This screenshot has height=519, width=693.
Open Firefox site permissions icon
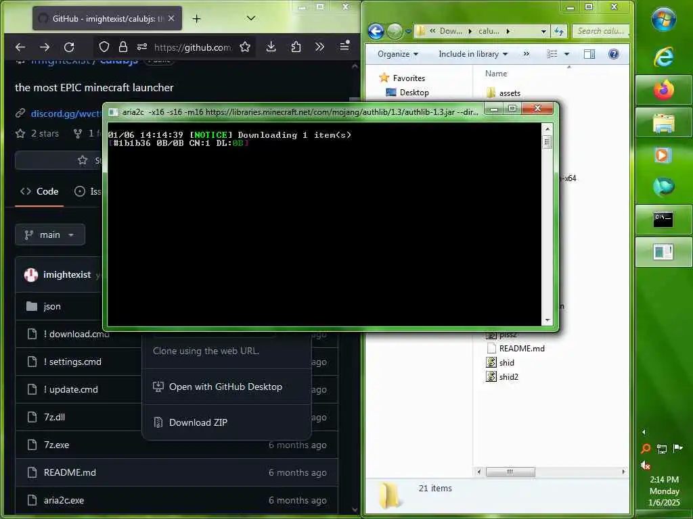tap(142, 47)
